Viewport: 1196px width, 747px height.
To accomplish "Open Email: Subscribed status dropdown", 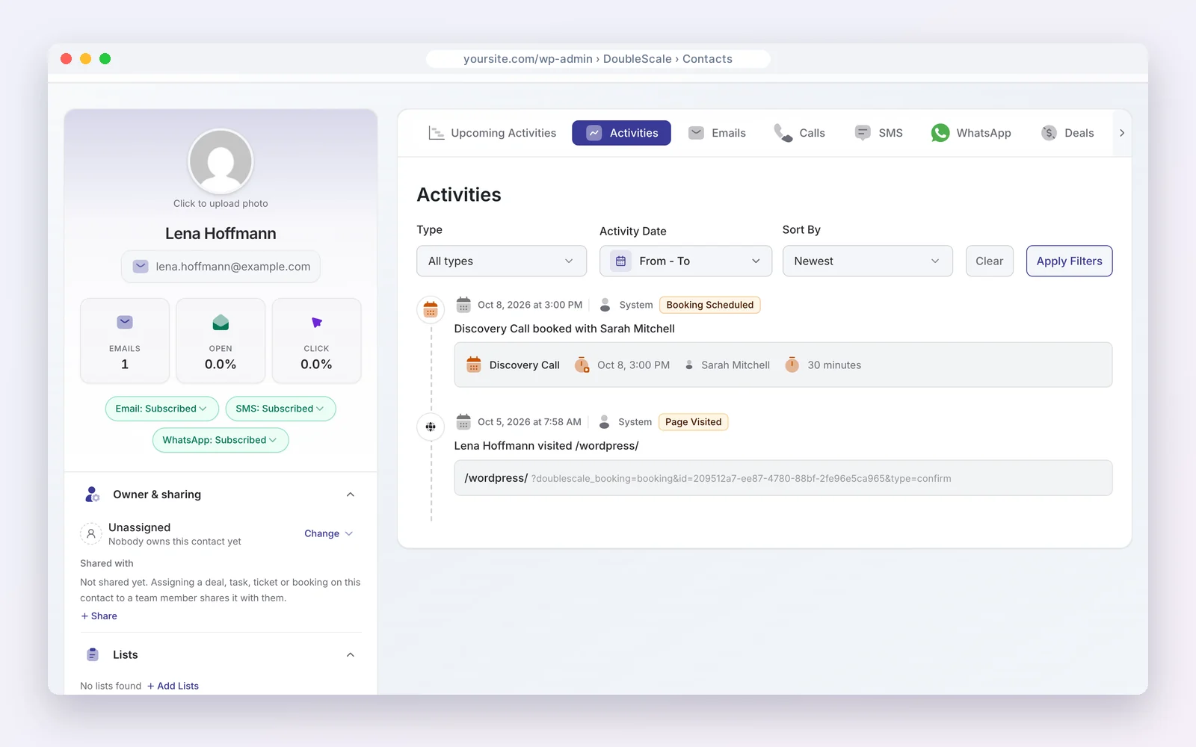I will coord(161,409).
